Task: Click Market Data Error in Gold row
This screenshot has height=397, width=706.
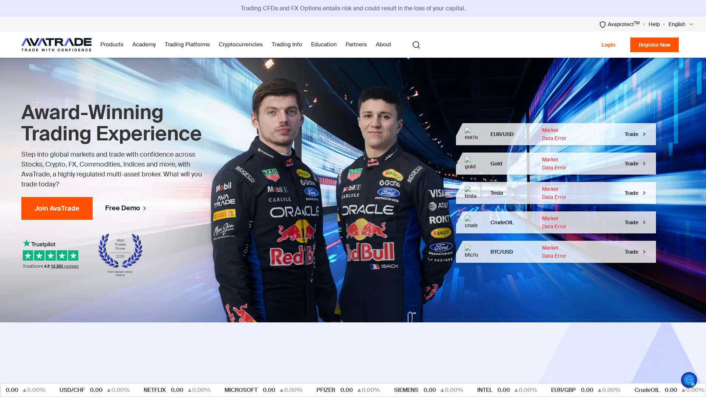Action: pos(554,164)
